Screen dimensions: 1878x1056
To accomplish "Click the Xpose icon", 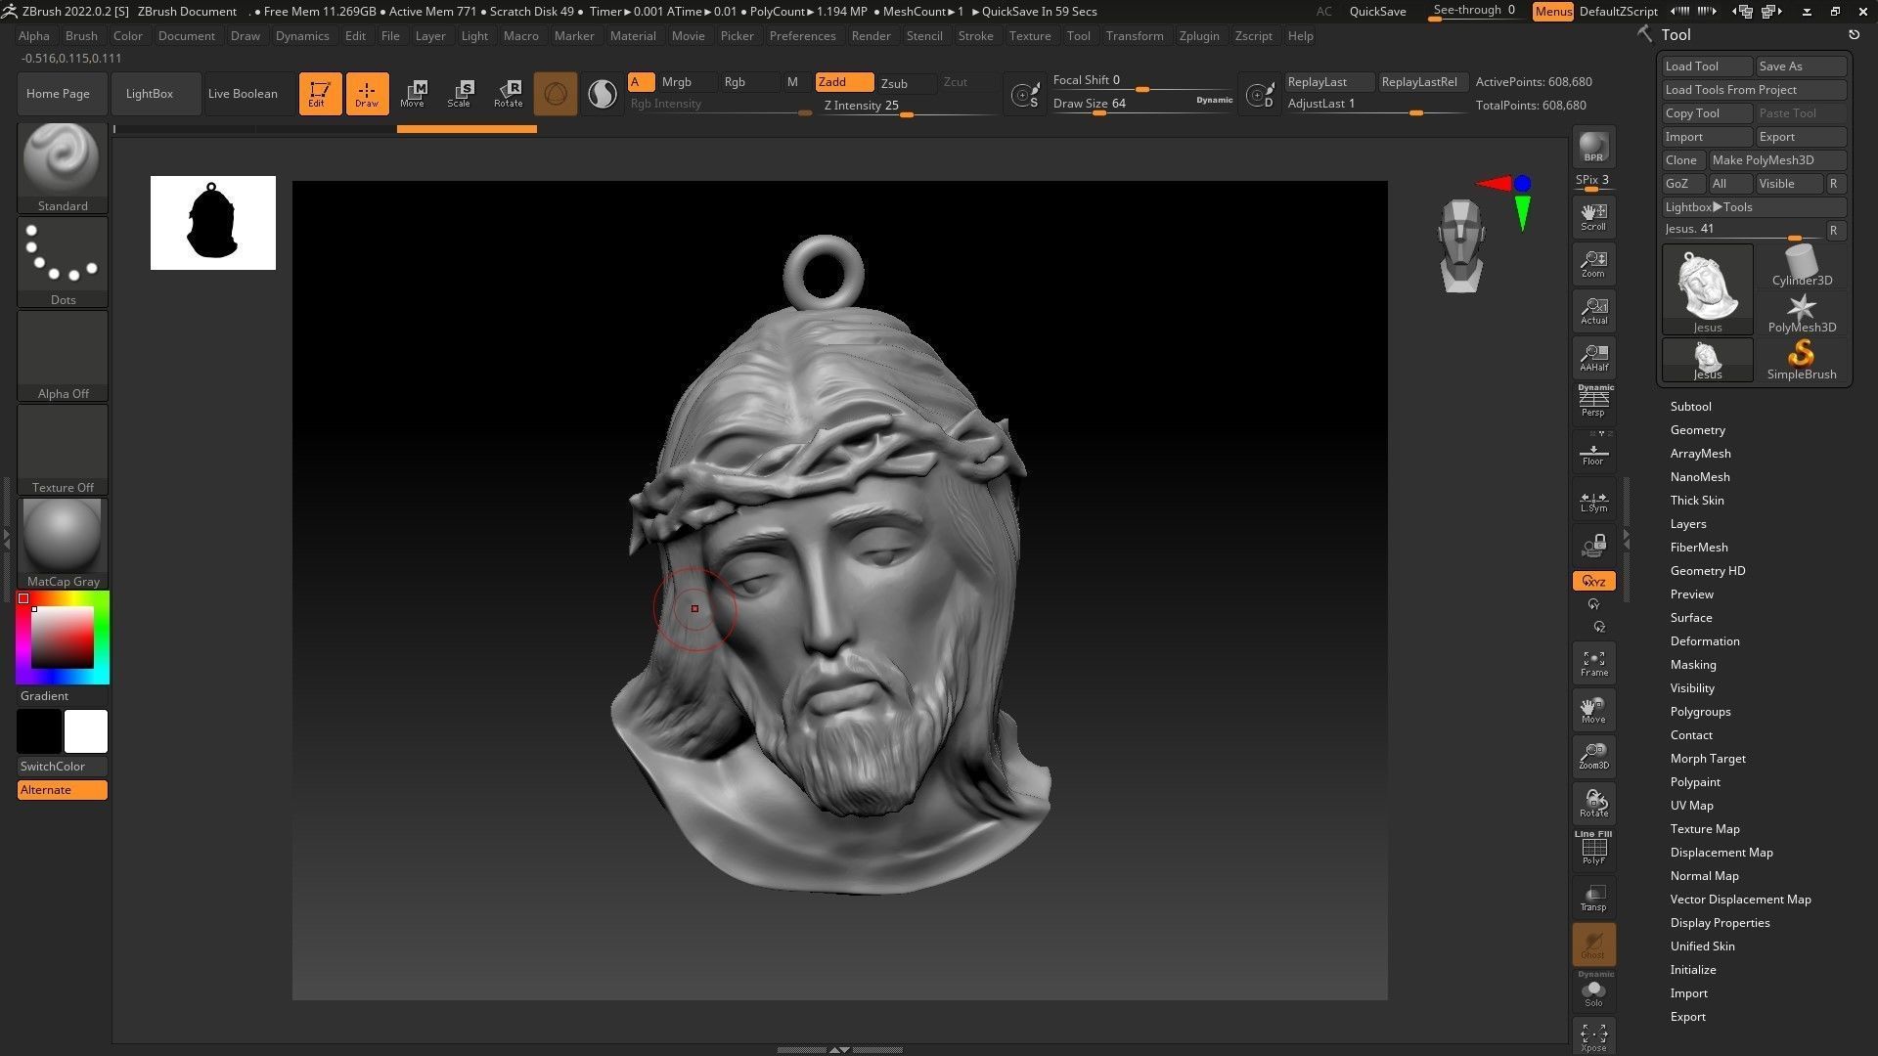I will tap(1593, 1036).
